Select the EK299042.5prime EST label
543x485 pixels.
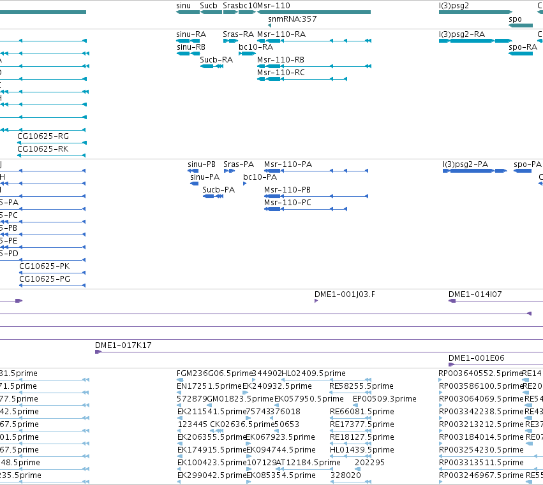tap(212, 475)
